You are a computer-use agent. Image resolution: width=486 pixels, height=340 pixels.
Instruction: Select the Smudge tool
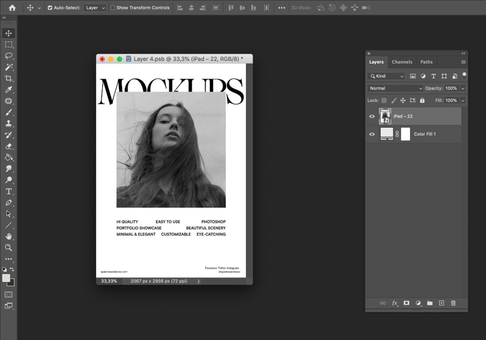9,169
